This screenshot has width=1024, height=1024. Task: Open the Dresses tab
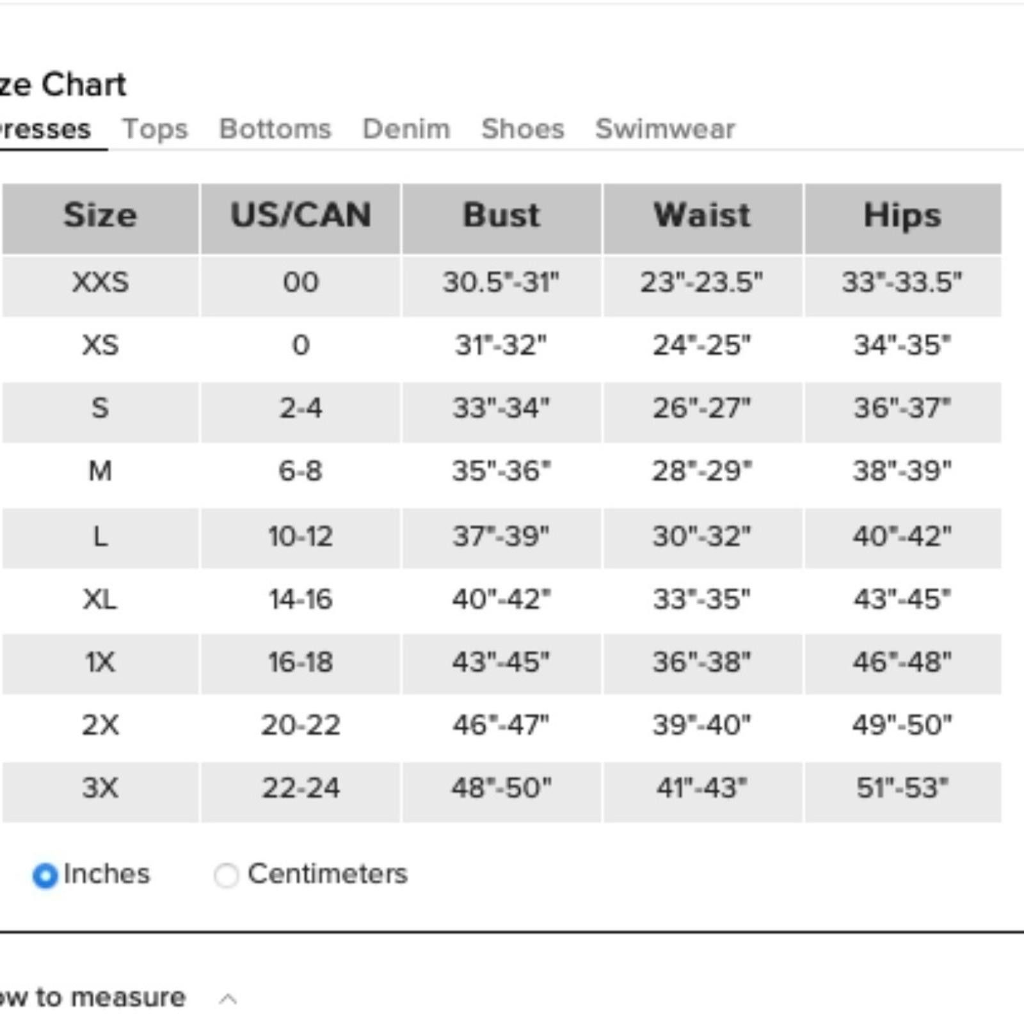[x=45, y=129]
